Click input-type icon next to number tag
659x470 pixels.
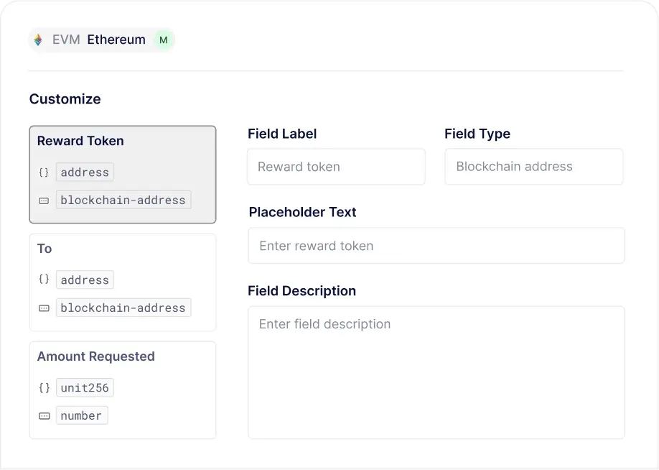point(44,416)
